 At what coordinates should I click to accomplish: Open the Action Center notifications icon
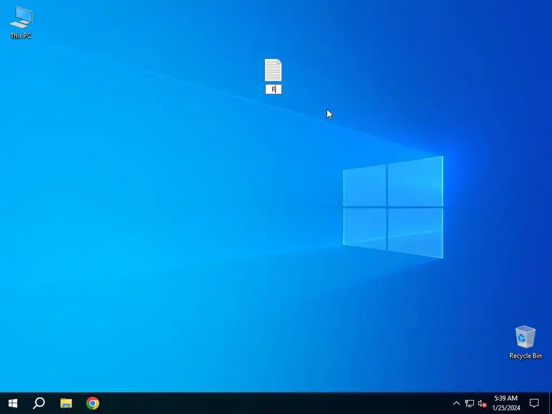coord(534,403)
